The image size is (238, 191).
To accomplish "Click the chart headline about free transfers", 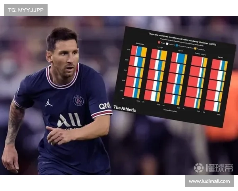I will pos(180,35).
